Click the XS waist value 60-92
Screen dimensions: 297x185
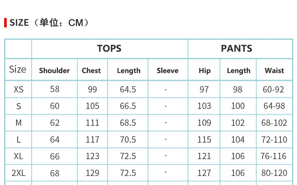[x=274, y=90]
